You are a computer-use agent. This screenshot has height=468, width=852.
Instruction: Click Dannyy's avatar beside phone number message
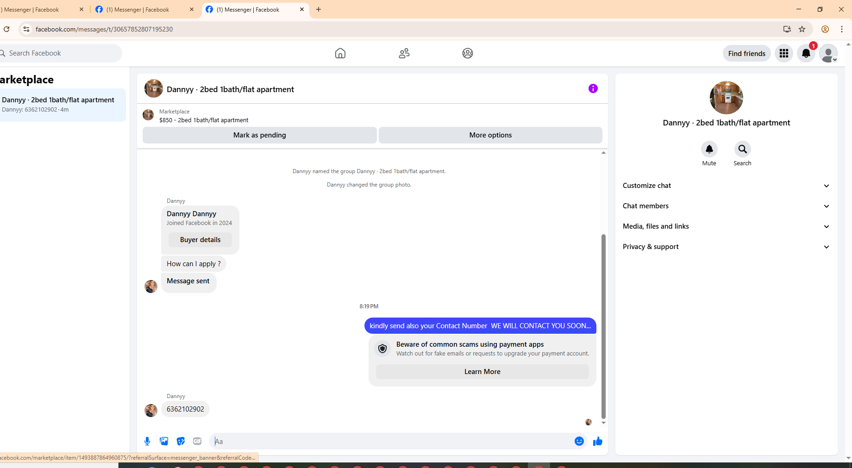pyautogui.click(x=151, y=411)
